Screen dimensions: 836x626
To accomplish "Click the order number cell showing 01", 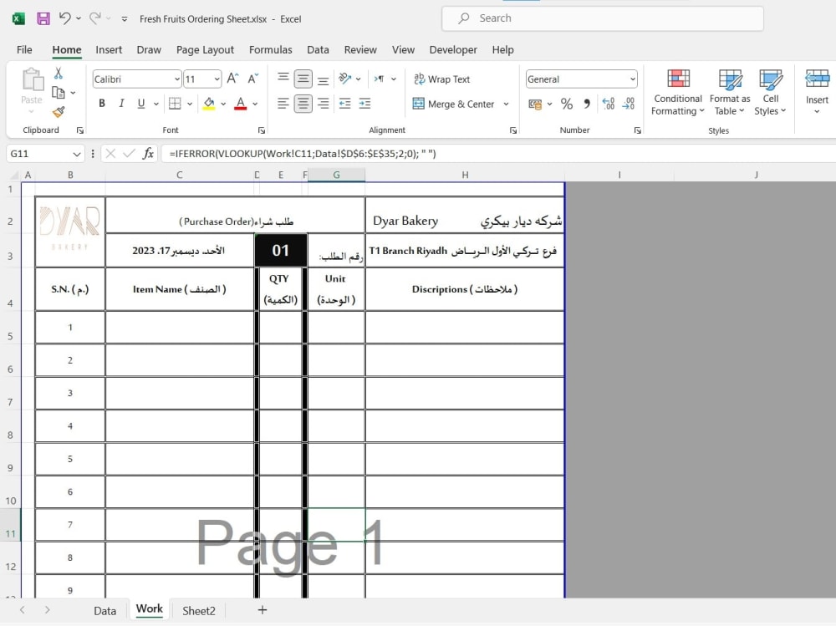I will click(281, 250).
